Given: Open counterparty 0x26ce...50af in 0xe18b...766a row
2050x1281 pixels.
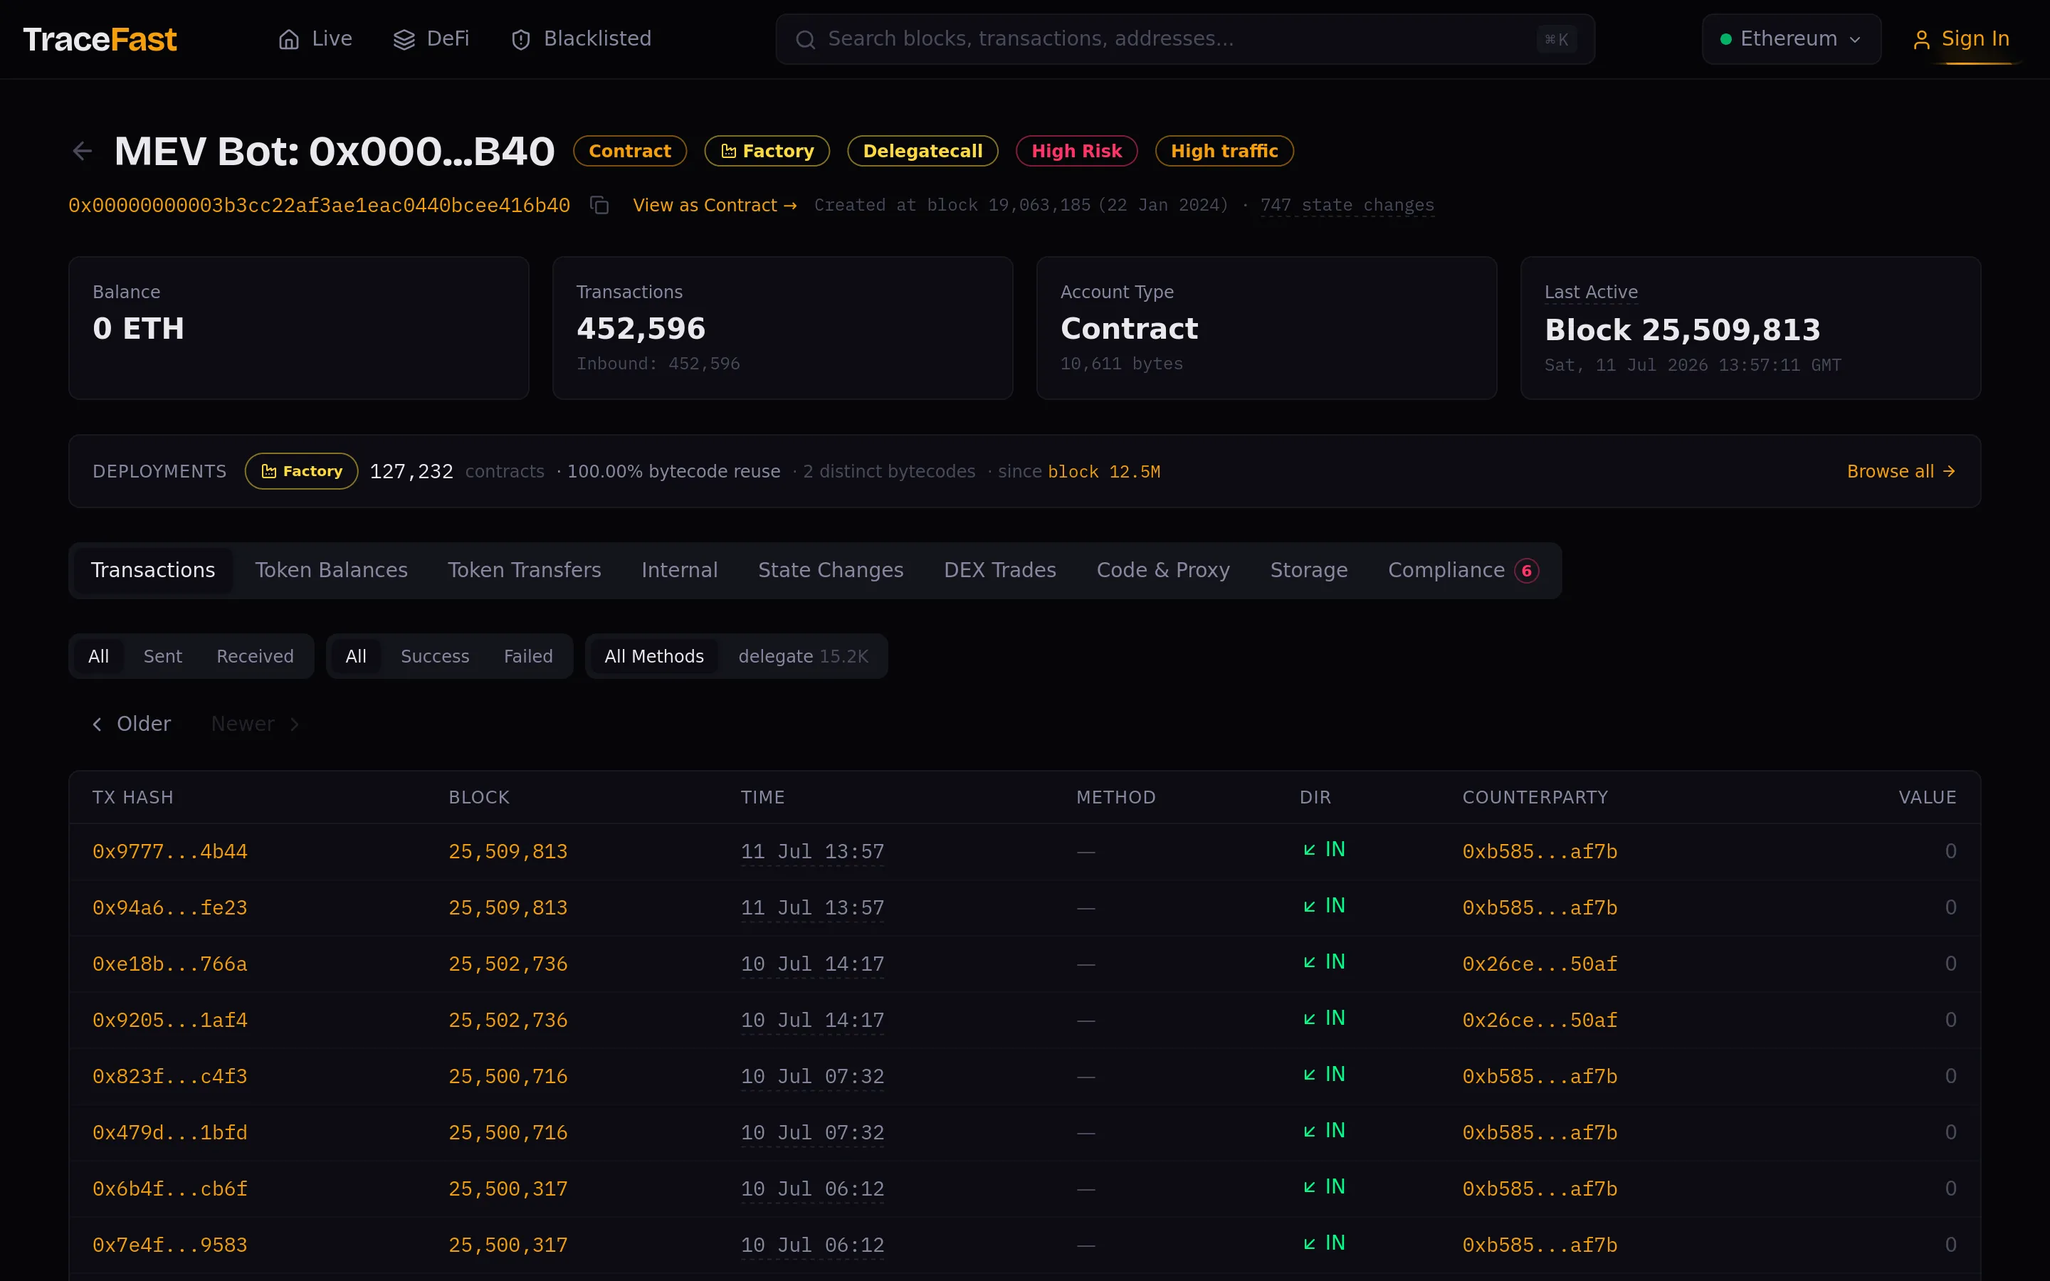Looking at the screenshot, I should tap(1539, 964).
